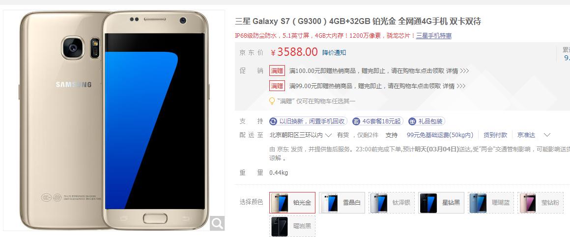
Task: Open the 货到付款 payment option link
Action: (x=495, y=135)
